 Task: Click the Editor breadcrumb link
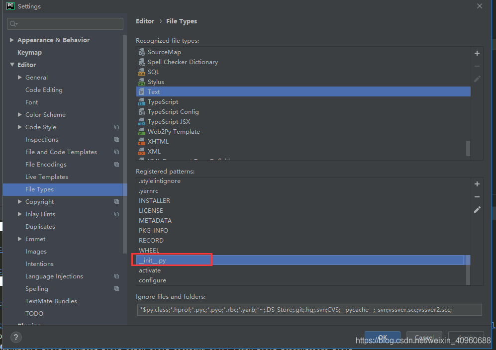coord(145,21)
